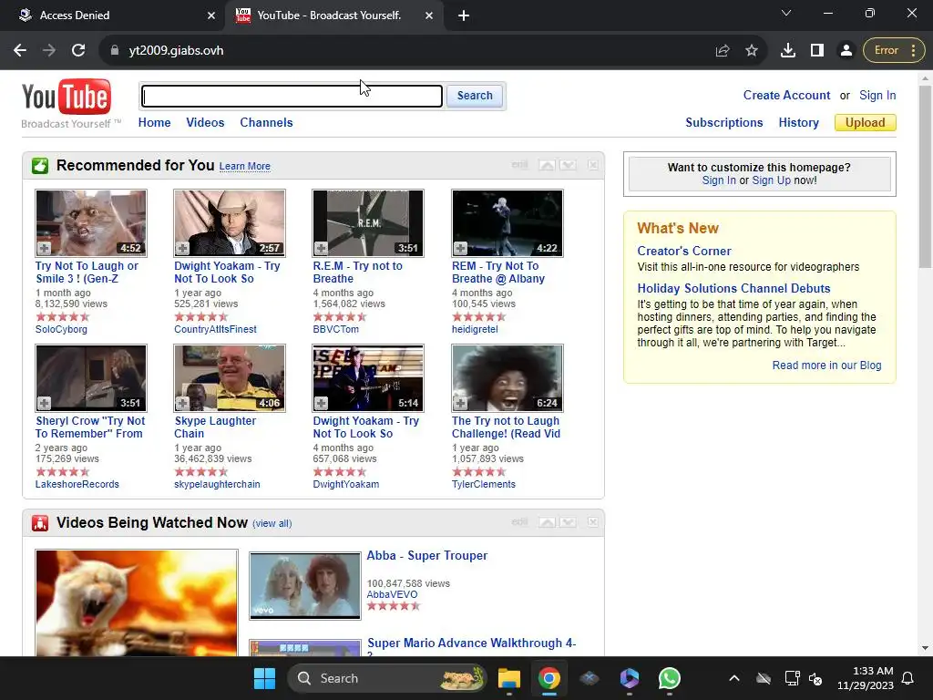Viewport: 933px width, 700px height.
Task: Click the view all link
Action: (x=272, y=524)
